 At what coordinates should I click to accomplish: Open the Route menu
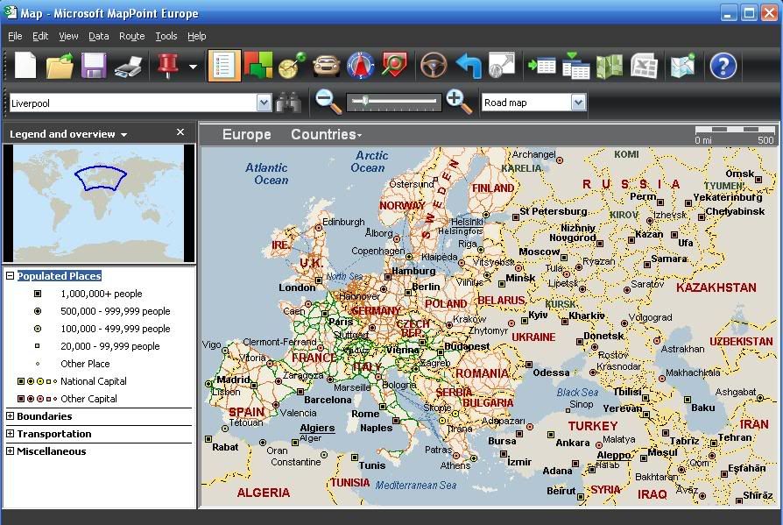point(132,36)
